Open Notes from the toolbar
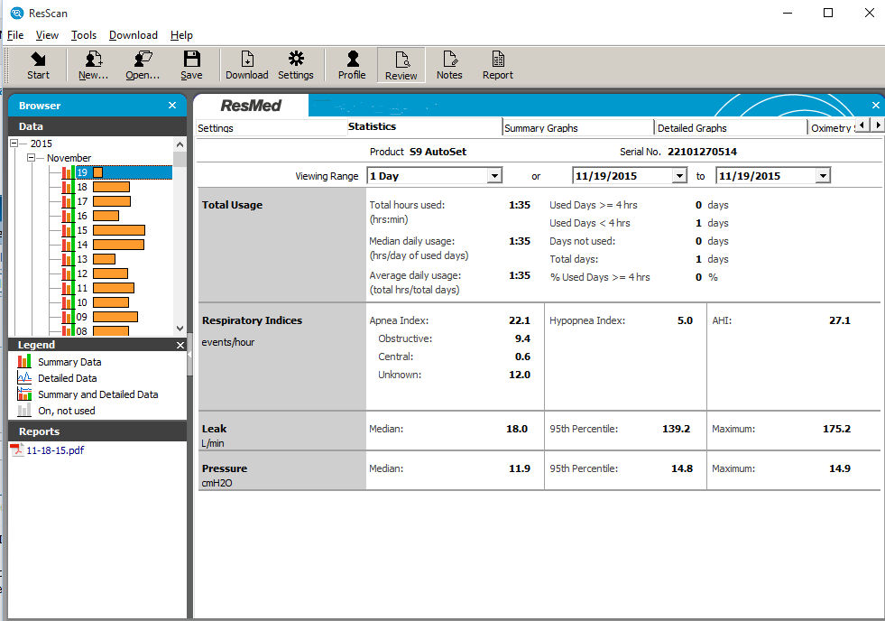 449,66
